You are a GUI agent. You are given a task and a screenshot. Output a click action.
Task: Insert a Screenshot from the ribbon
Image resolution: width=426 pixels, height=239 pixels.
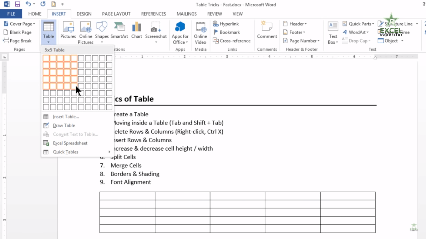tap(156, 31)
